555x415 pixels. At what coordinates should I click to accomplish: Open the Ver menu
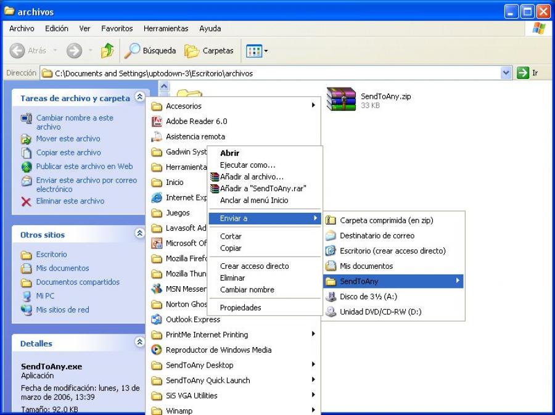[84, 28]
